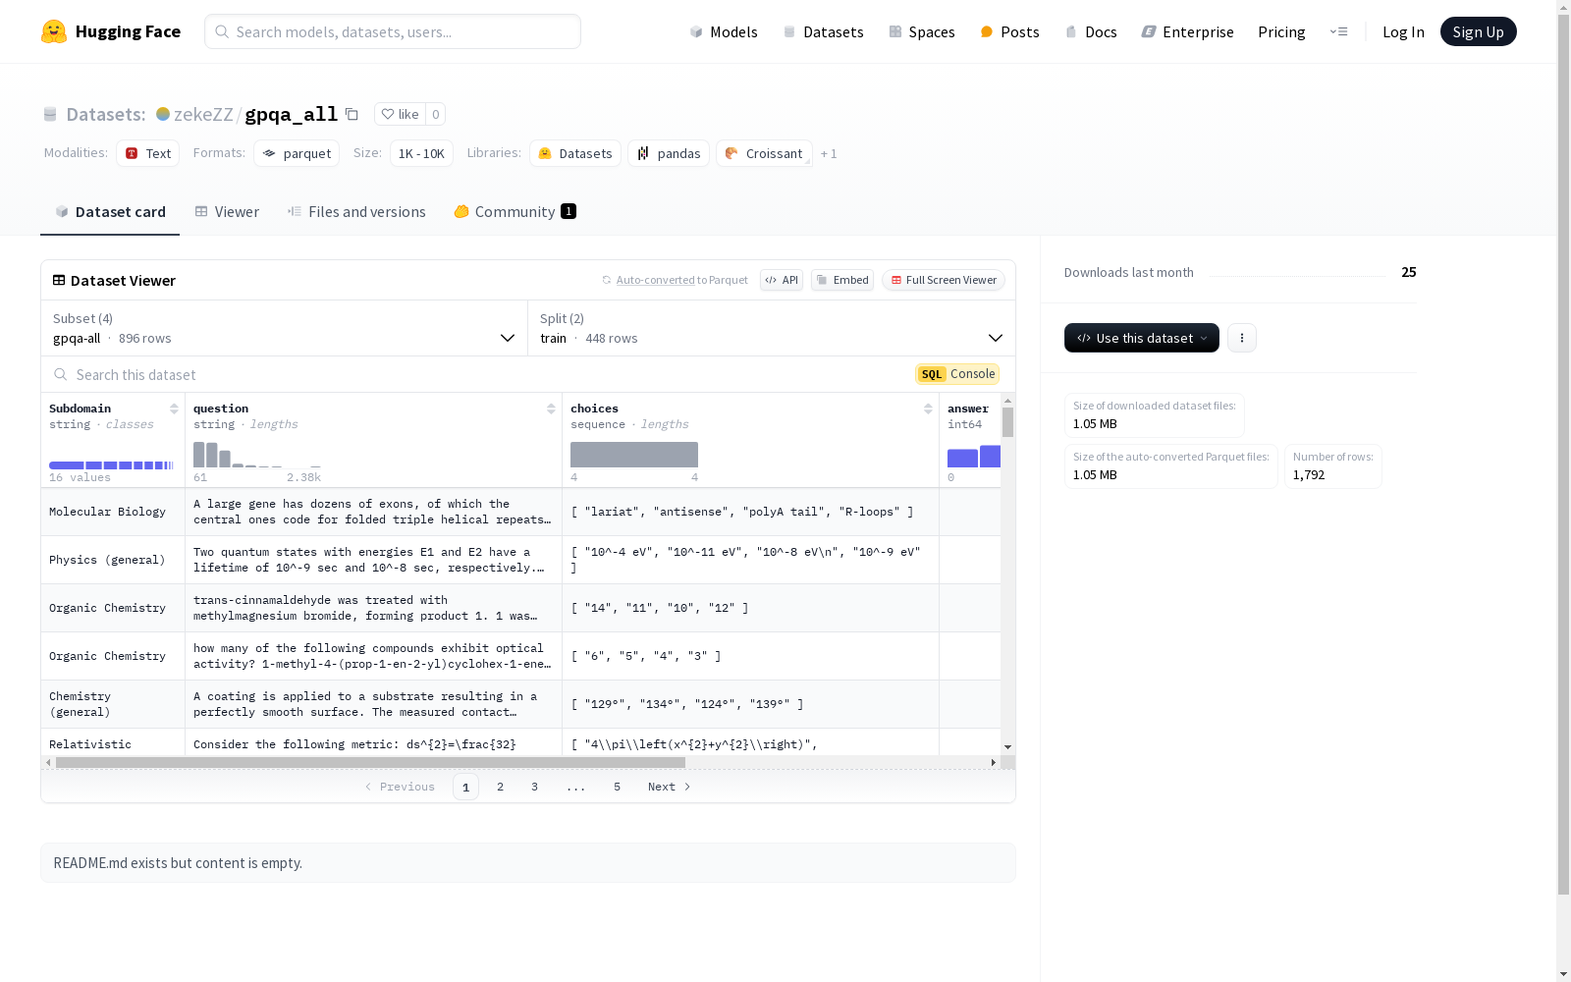Go to page 5 of the table

tap(617, 787)
